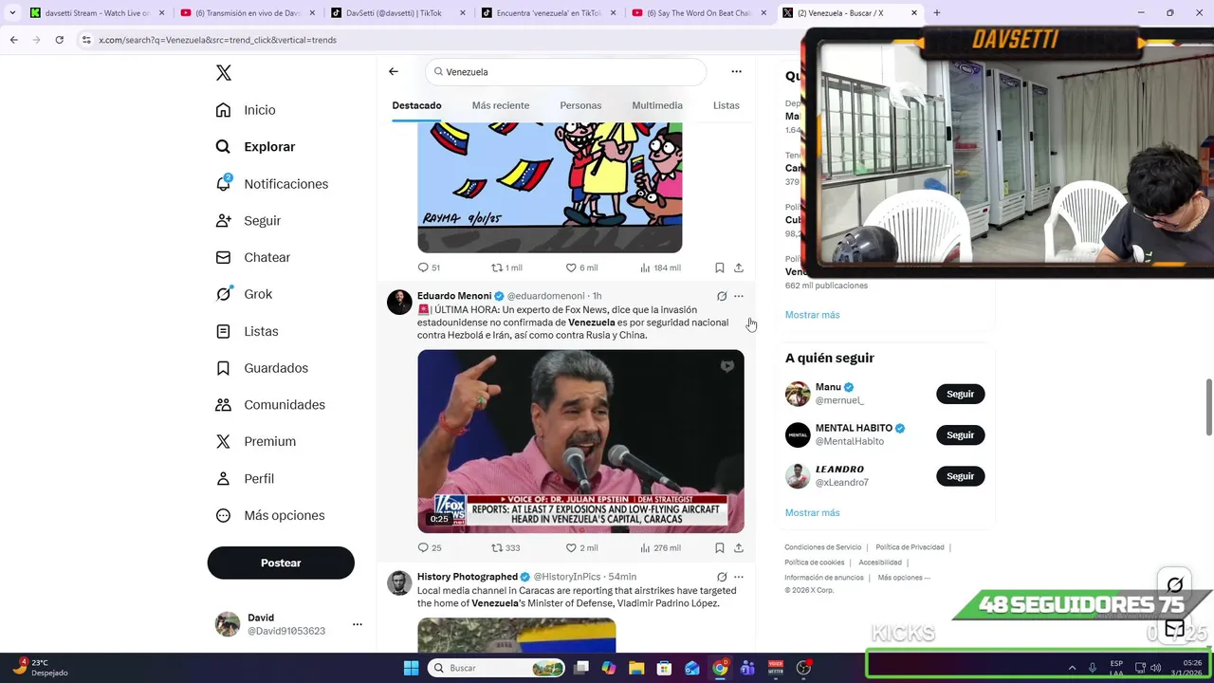Open History Photographed profile avatar

[399, 582]
